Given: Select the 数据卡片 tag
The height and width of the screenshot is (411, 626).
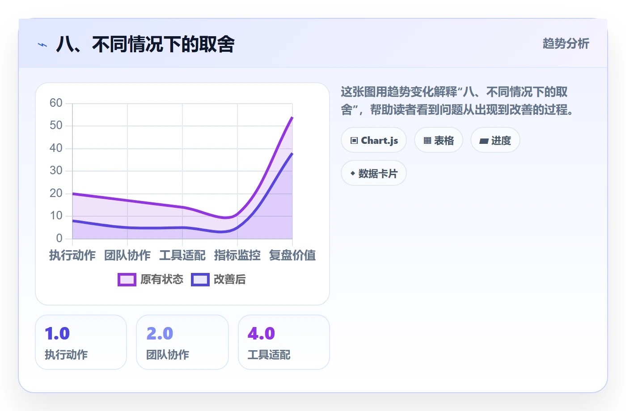Looking at the screenshot, I should pos(374,173).
